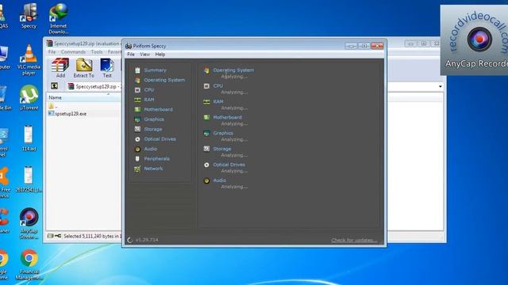Open the Speccy desktop shortcut

point(29,16)
